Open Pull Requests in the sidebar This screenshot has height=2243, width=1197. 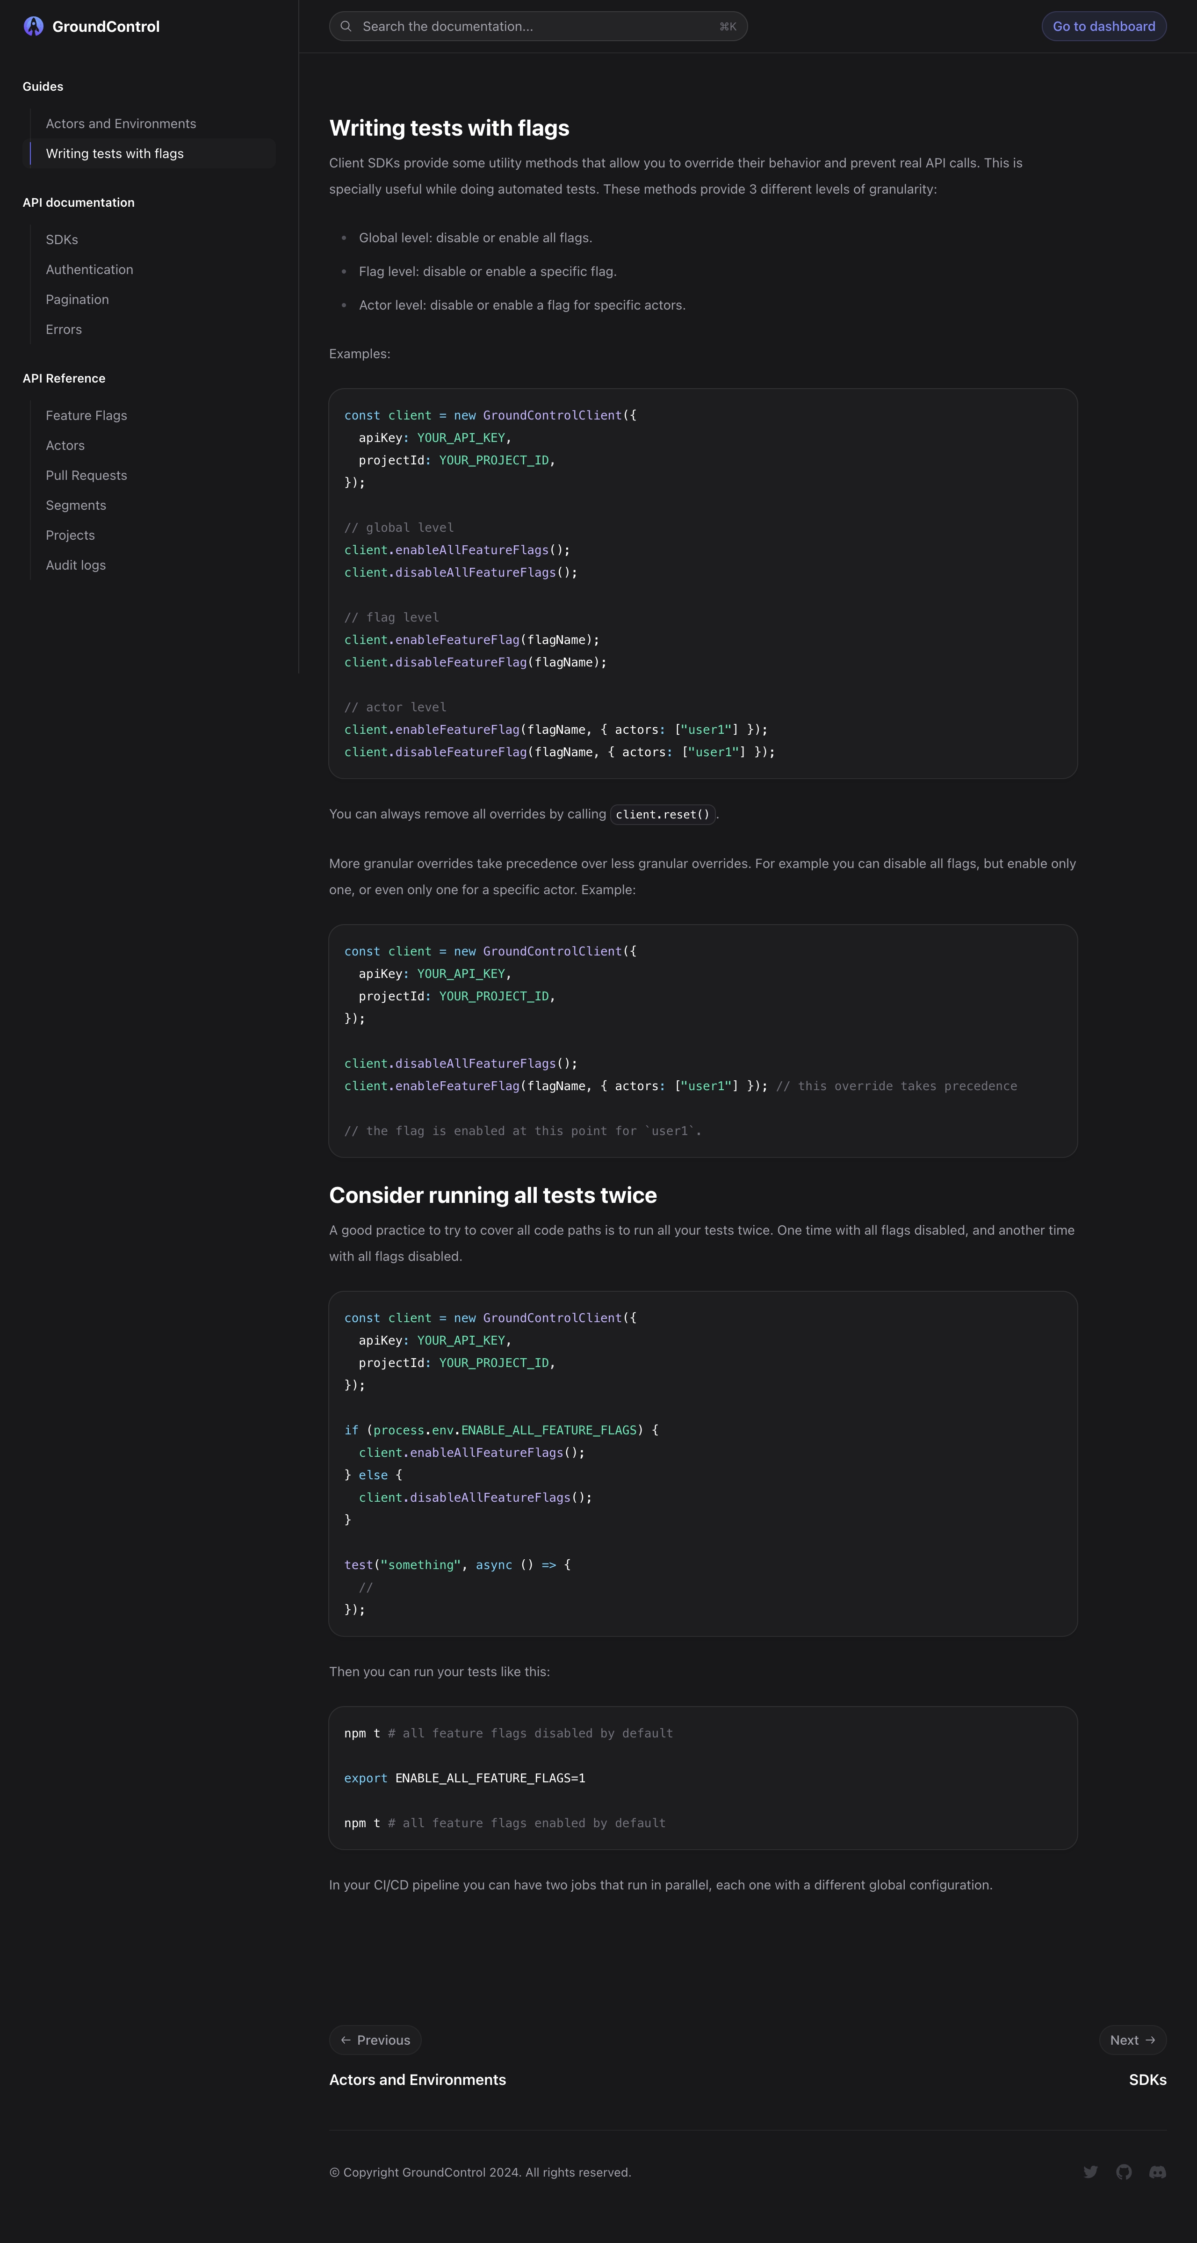86,476
